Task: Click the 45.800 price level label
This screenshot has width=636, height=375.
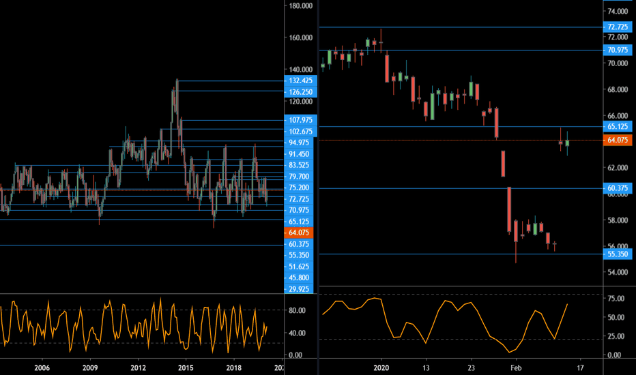Action: point(299,277)
